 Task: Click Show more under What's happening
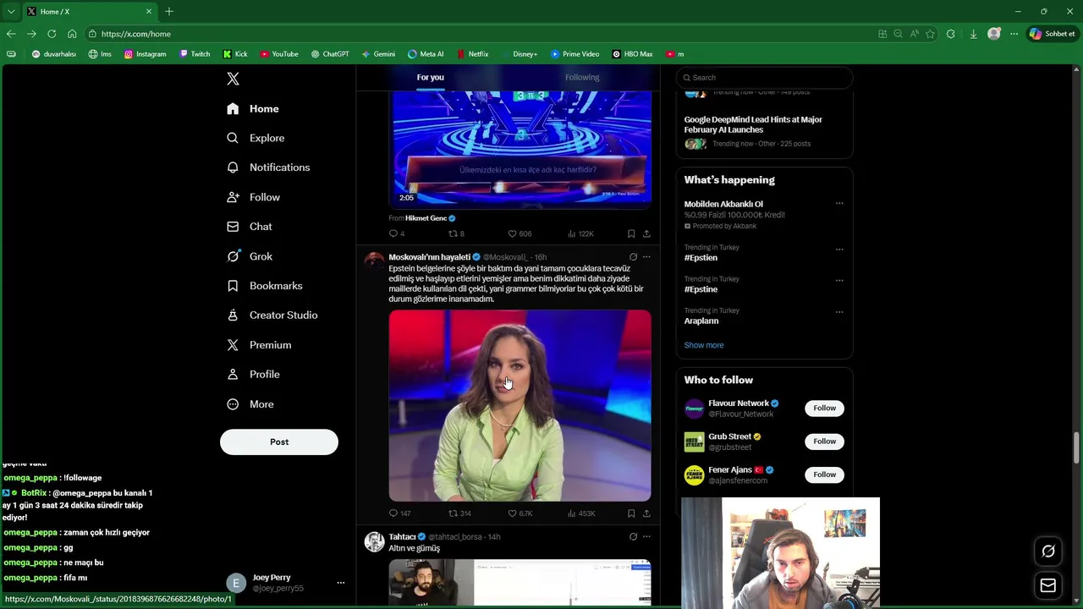(x=704, y=345)
